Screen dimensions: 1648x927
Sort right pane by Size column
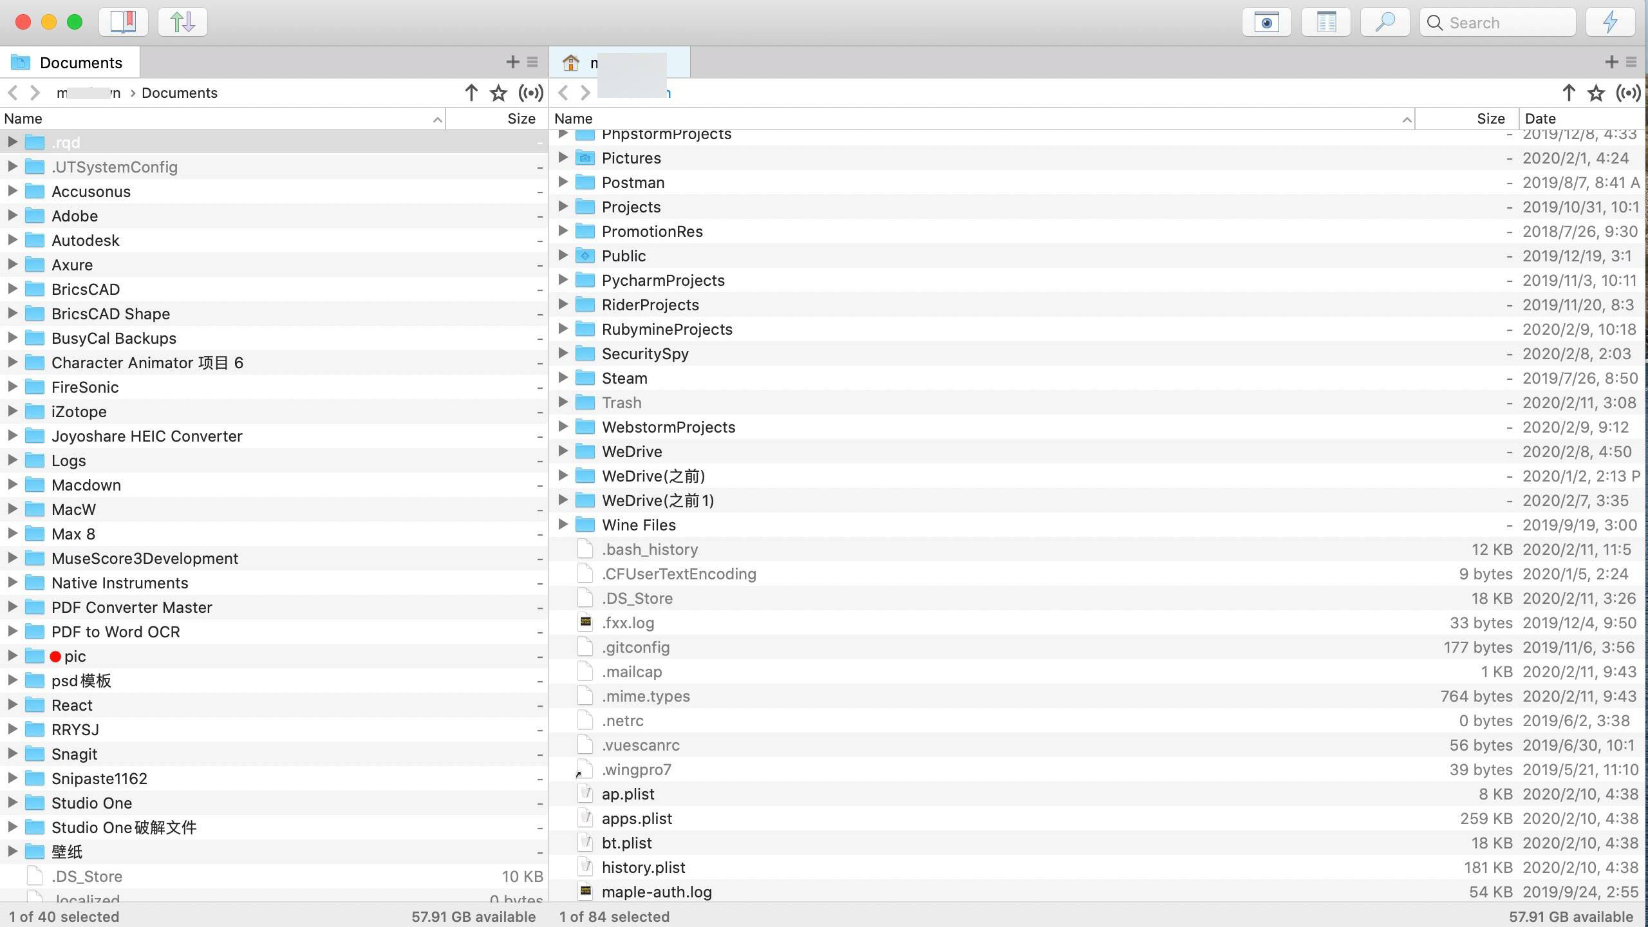pyautogui.click(x=1466, y=118)
